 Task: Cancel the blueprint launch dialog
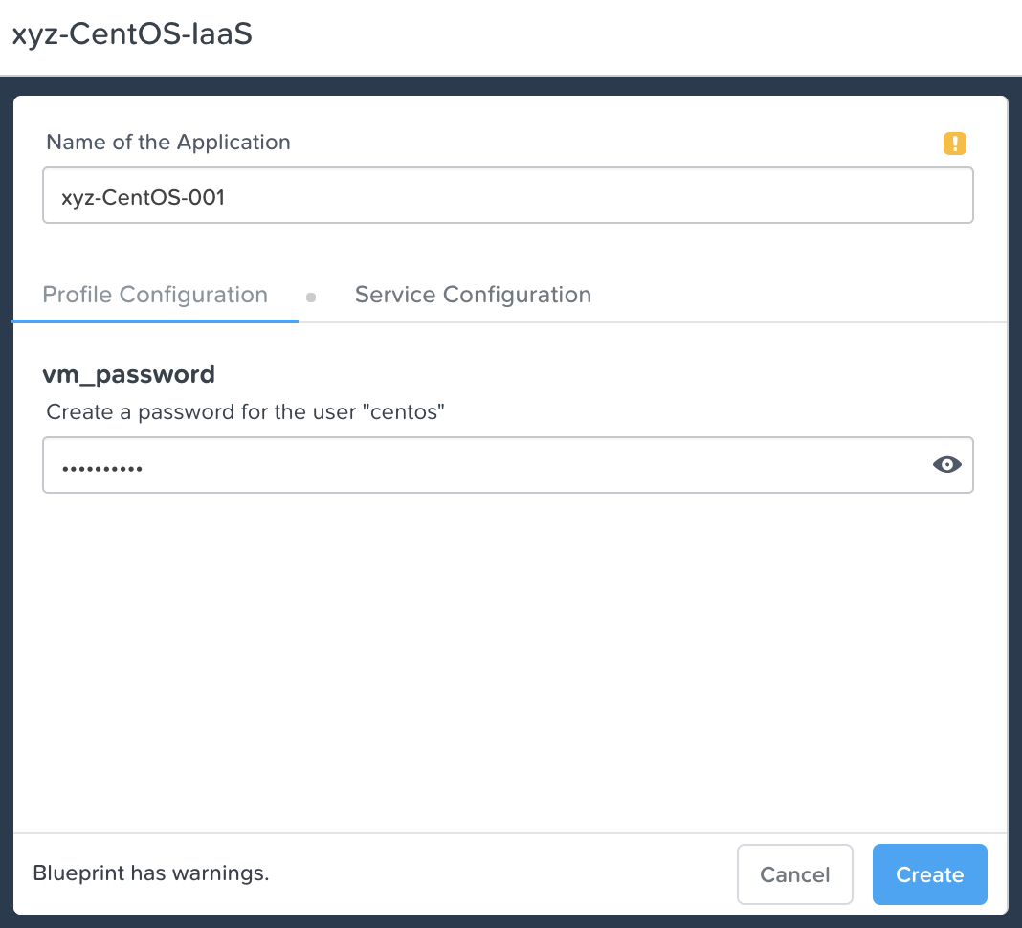coord(794,873)
